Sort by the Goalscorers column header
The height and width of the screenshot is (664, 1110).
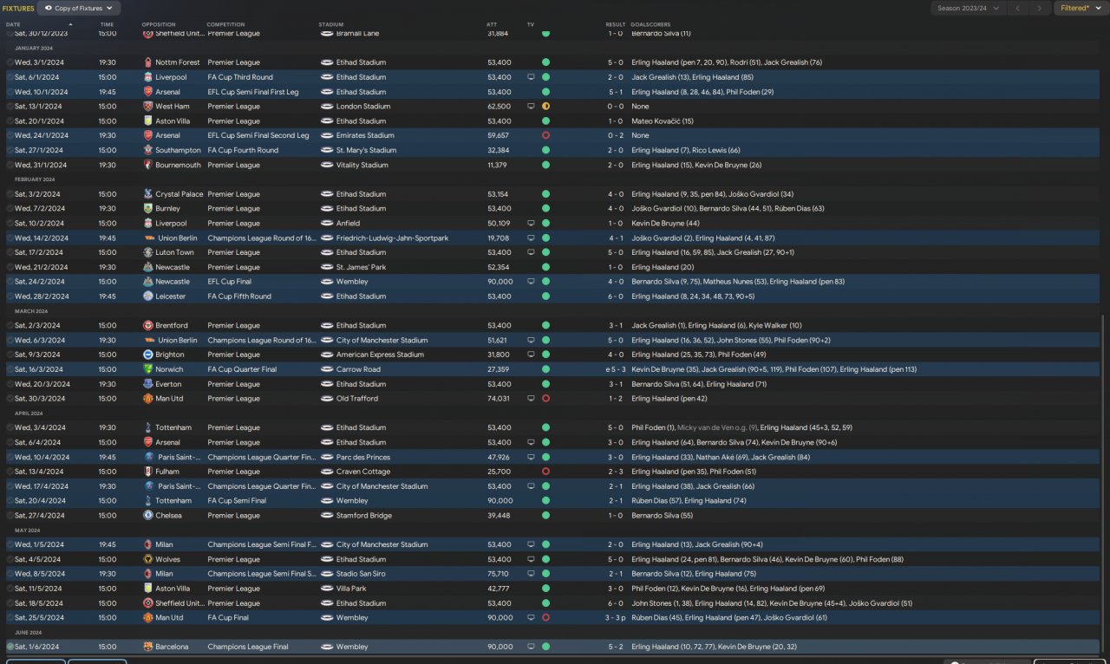[x=651, y=24]
